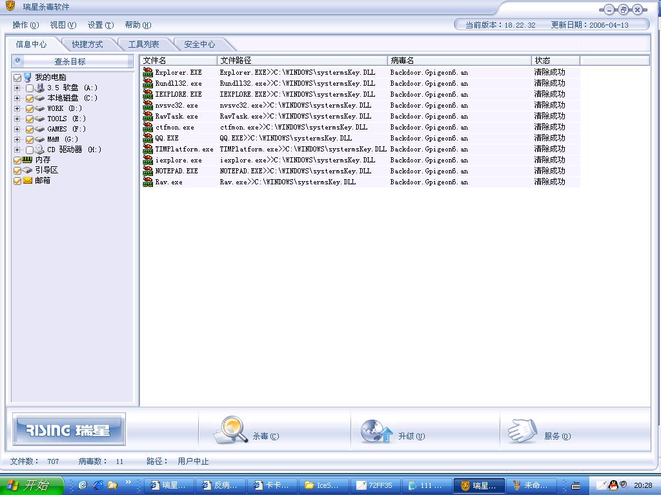Open Internet Explorer from quick launch

[x=98, y=485]
